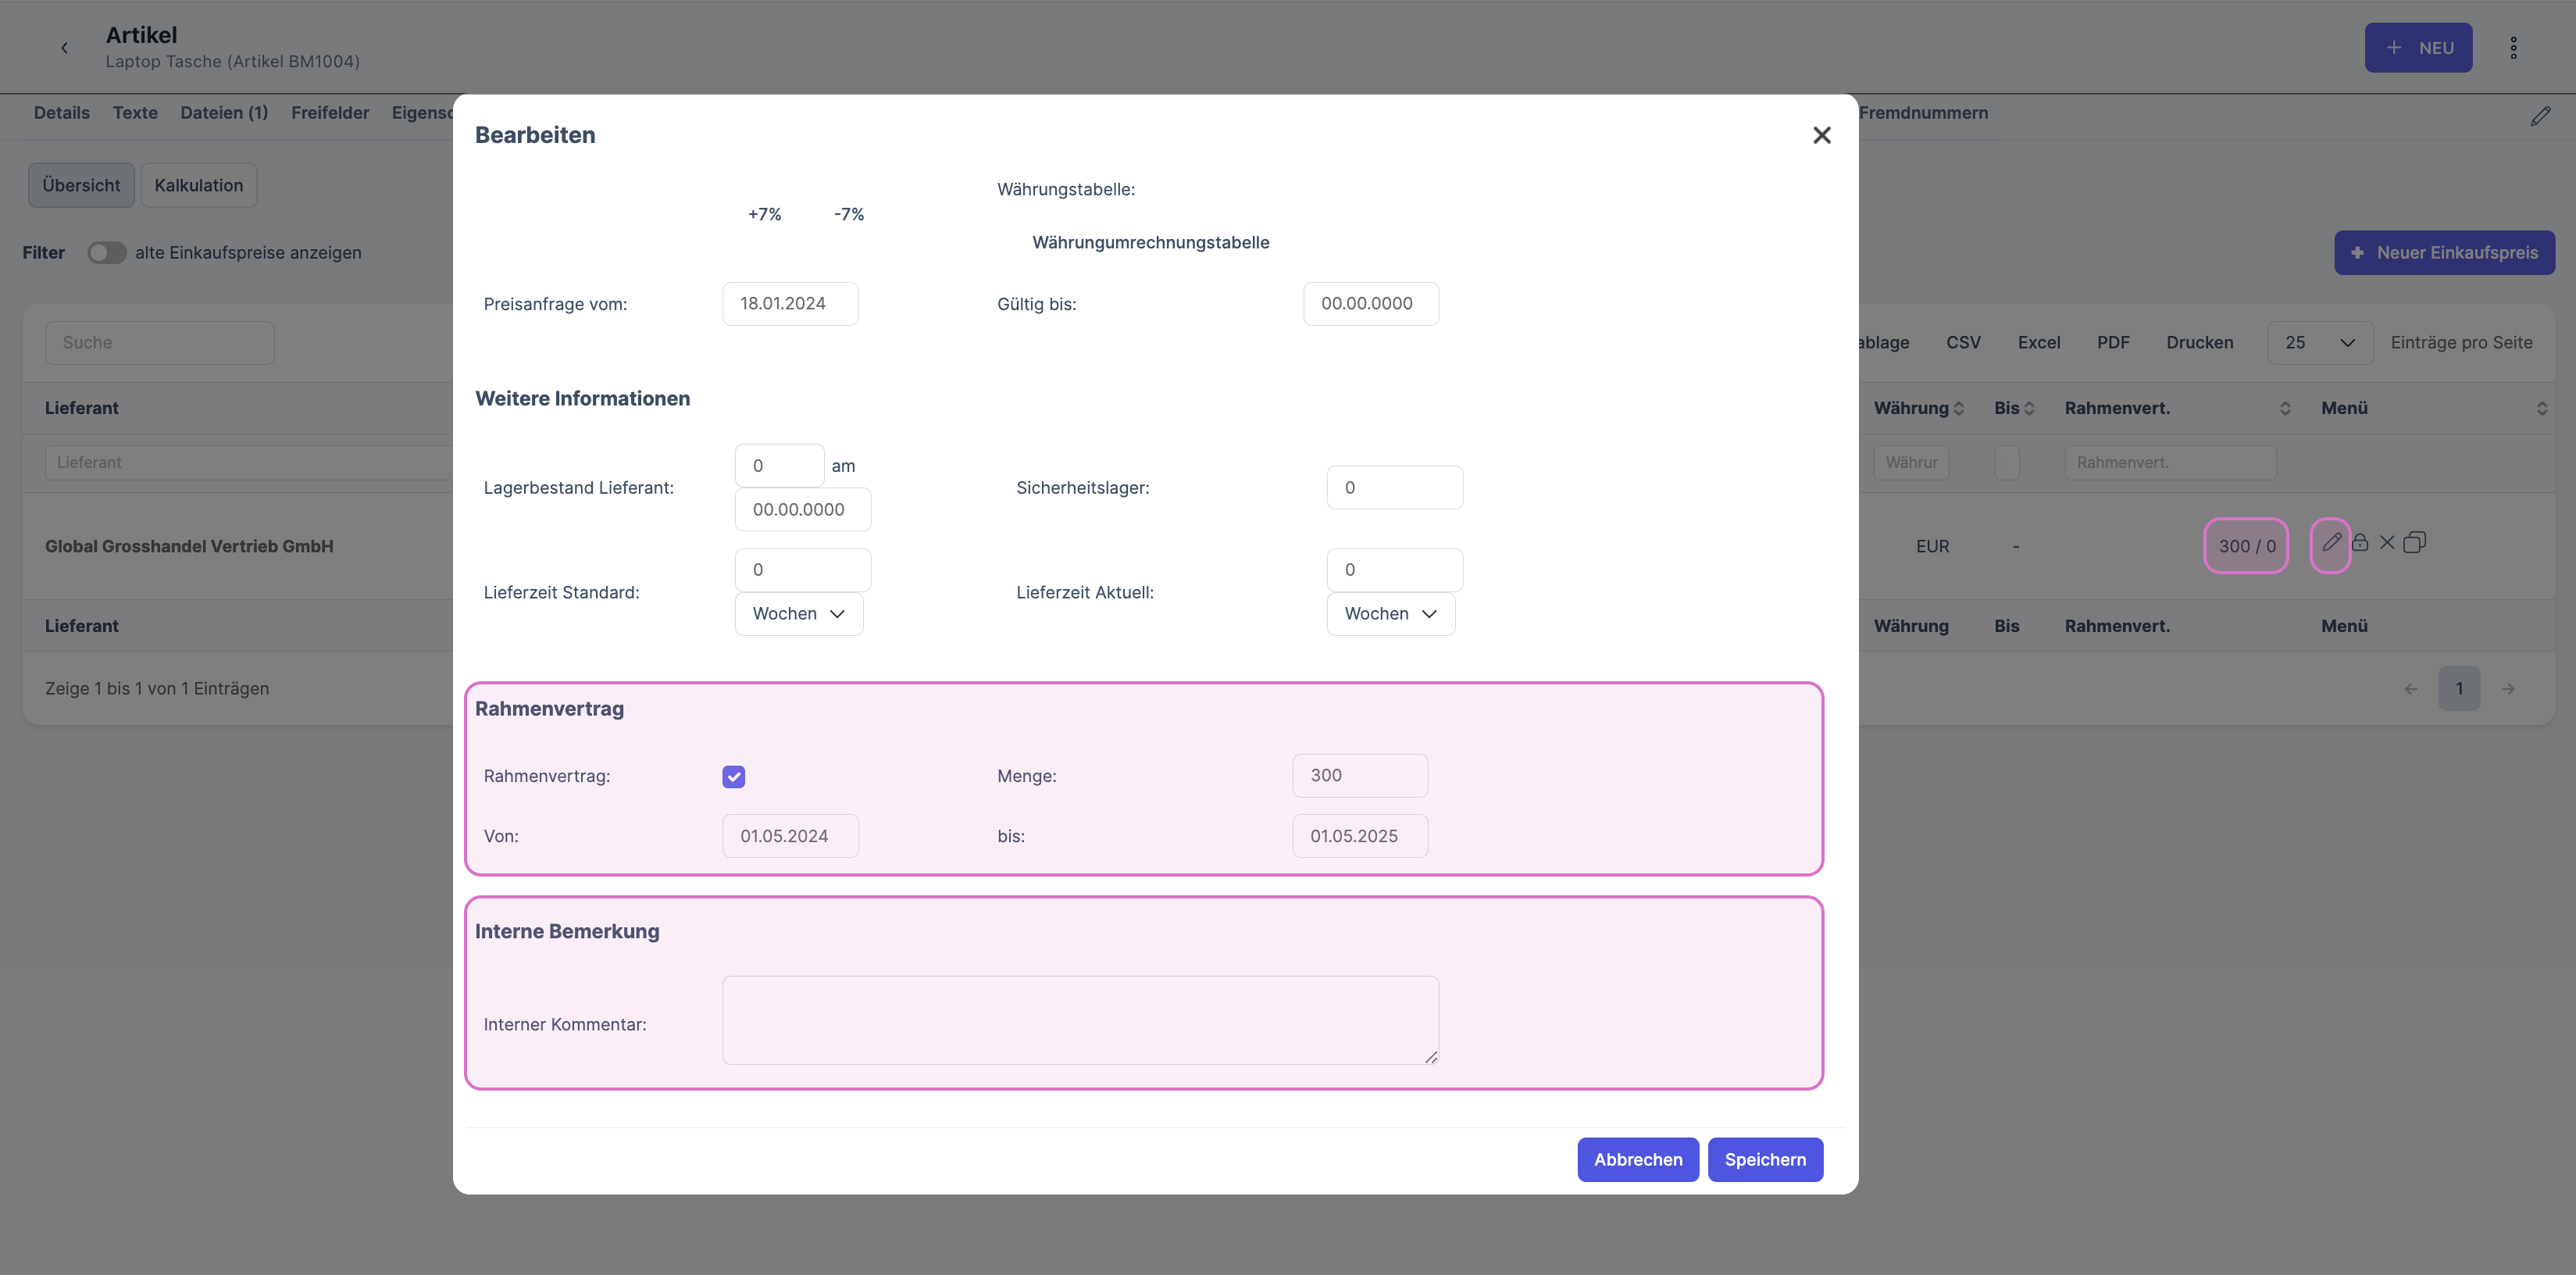Open the three-dot menu at top right
2576x1275 pixels.
2513,48
